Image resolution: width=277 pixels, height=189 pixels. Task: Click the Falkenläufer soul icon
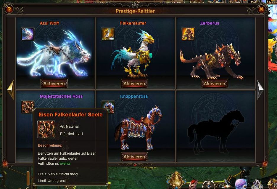tap(108, 34)
